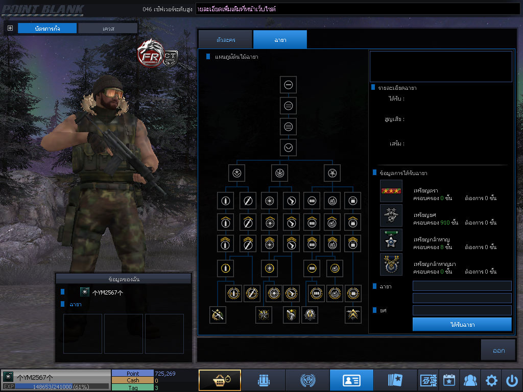Select the downward double-arrow branch node
This screenshot has width=523, height=392.
(279, 173)
